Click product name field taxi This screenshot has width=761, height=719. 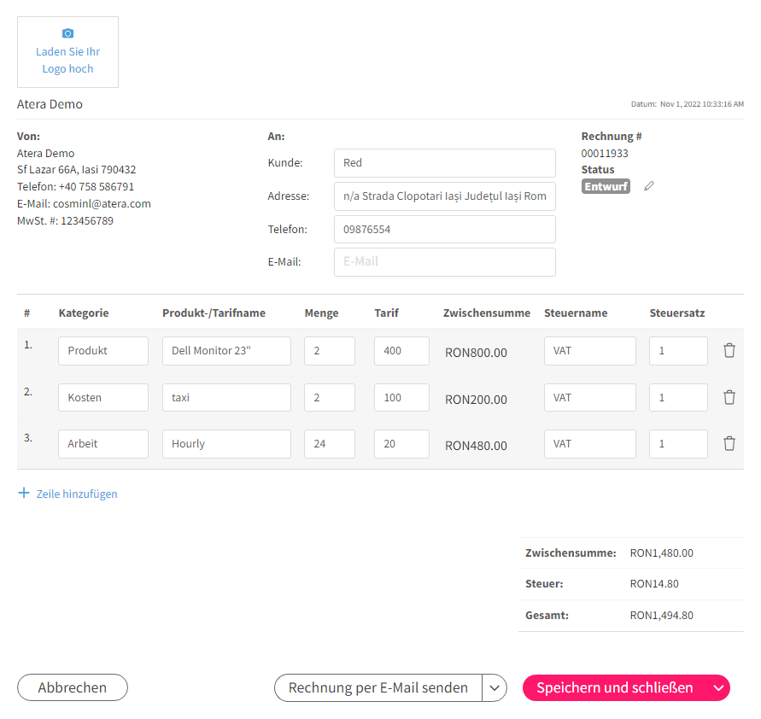click(226, 397)
